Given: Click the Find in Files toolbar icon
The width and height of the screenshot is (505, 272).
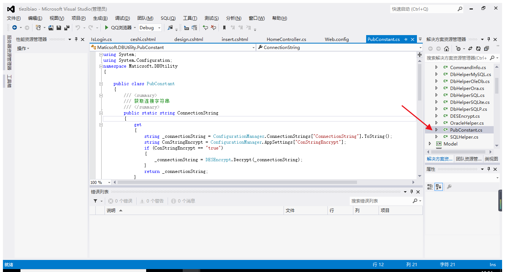Looking at the screenshot, I should 170,27.
